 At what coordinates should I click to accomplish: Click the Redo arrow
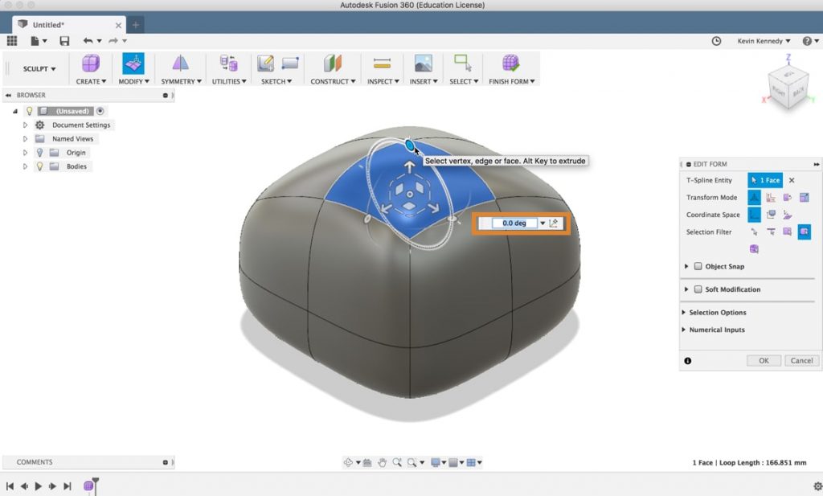click(113, 41)
